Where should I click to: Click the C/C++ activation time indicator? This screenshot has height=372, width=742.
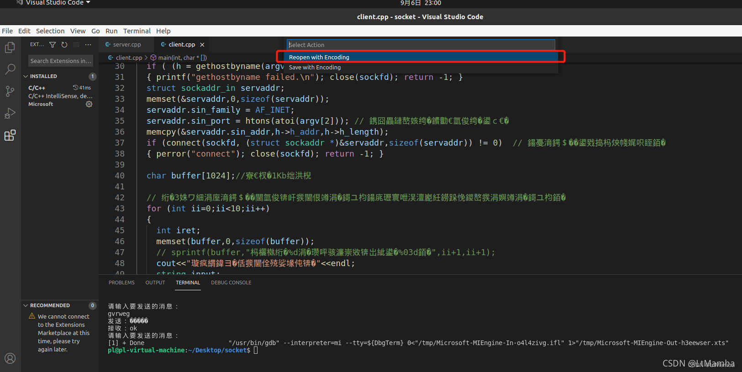[x=82, y=88]
